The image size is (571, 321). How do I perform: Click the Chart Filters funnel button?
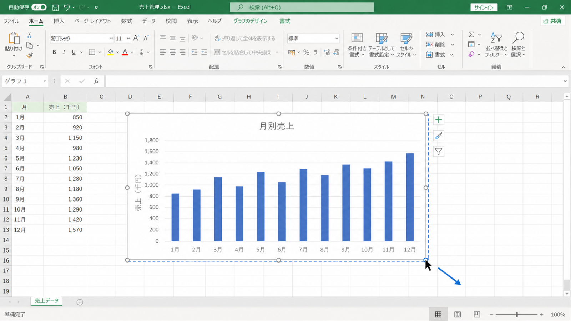tap(439, 152)
